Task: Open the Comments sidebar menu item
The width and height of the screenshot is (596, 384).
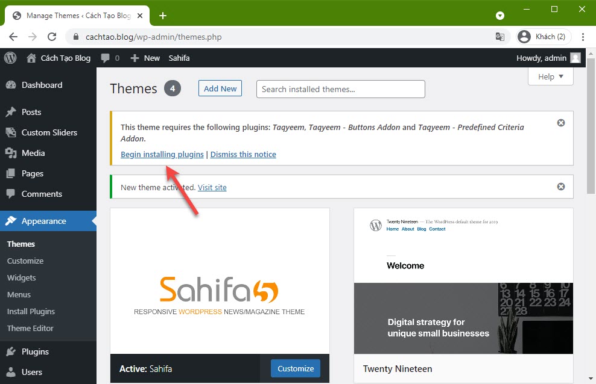Action: [x=48, y=194]
